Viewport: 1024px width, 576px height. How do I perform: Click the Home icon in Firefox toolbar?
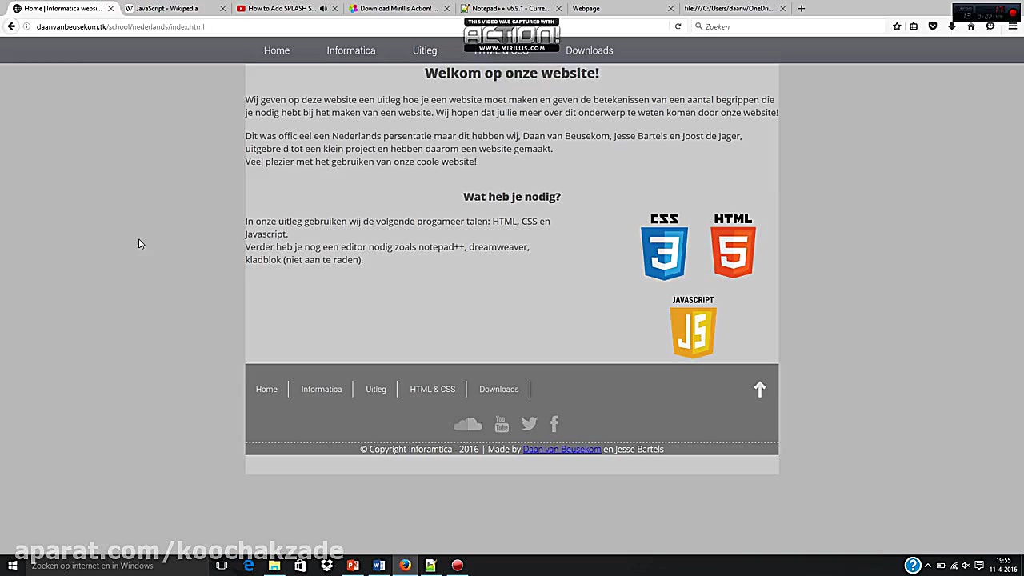[971, 26]
